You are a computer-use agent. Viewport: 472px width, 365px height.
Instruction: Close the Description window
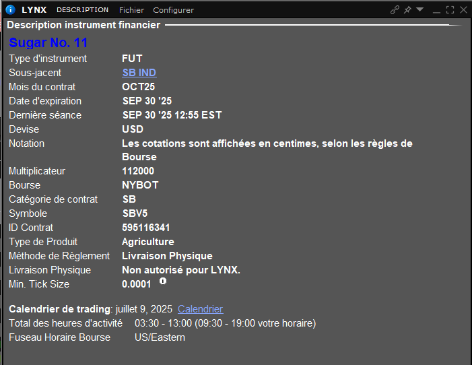pyautogui.click(x=463, y=10)
